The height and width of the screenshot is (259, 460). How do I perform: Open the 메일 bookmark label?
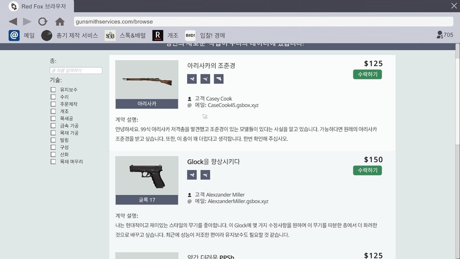[x=29, y=35]
